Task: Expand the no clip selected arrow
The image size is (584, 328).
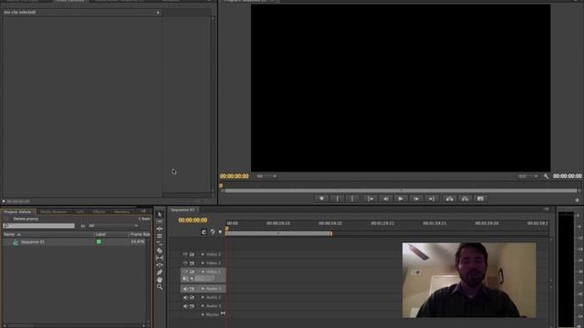Action: point(158,13)
